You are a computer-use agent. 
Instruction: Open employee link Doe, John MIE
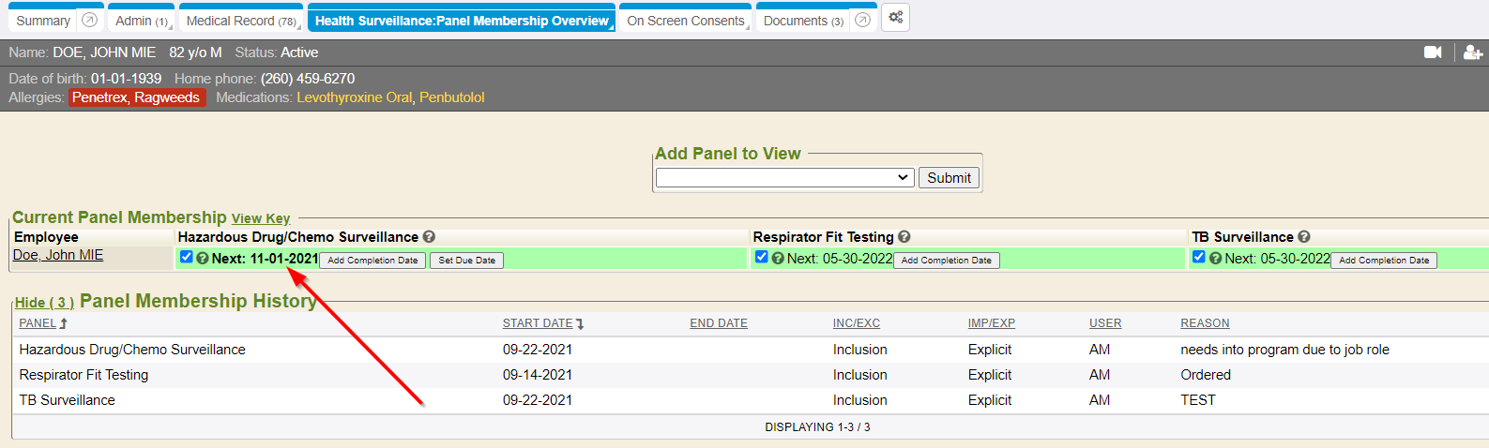pos(58,255)
